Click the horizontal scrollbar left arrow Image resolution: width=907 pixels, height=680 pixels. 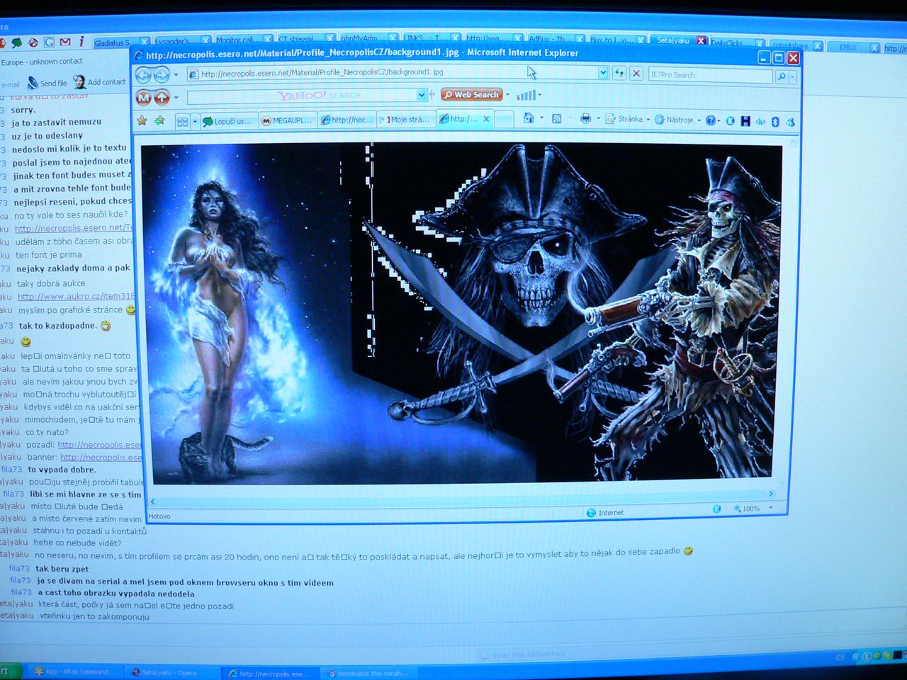point(153,501)
